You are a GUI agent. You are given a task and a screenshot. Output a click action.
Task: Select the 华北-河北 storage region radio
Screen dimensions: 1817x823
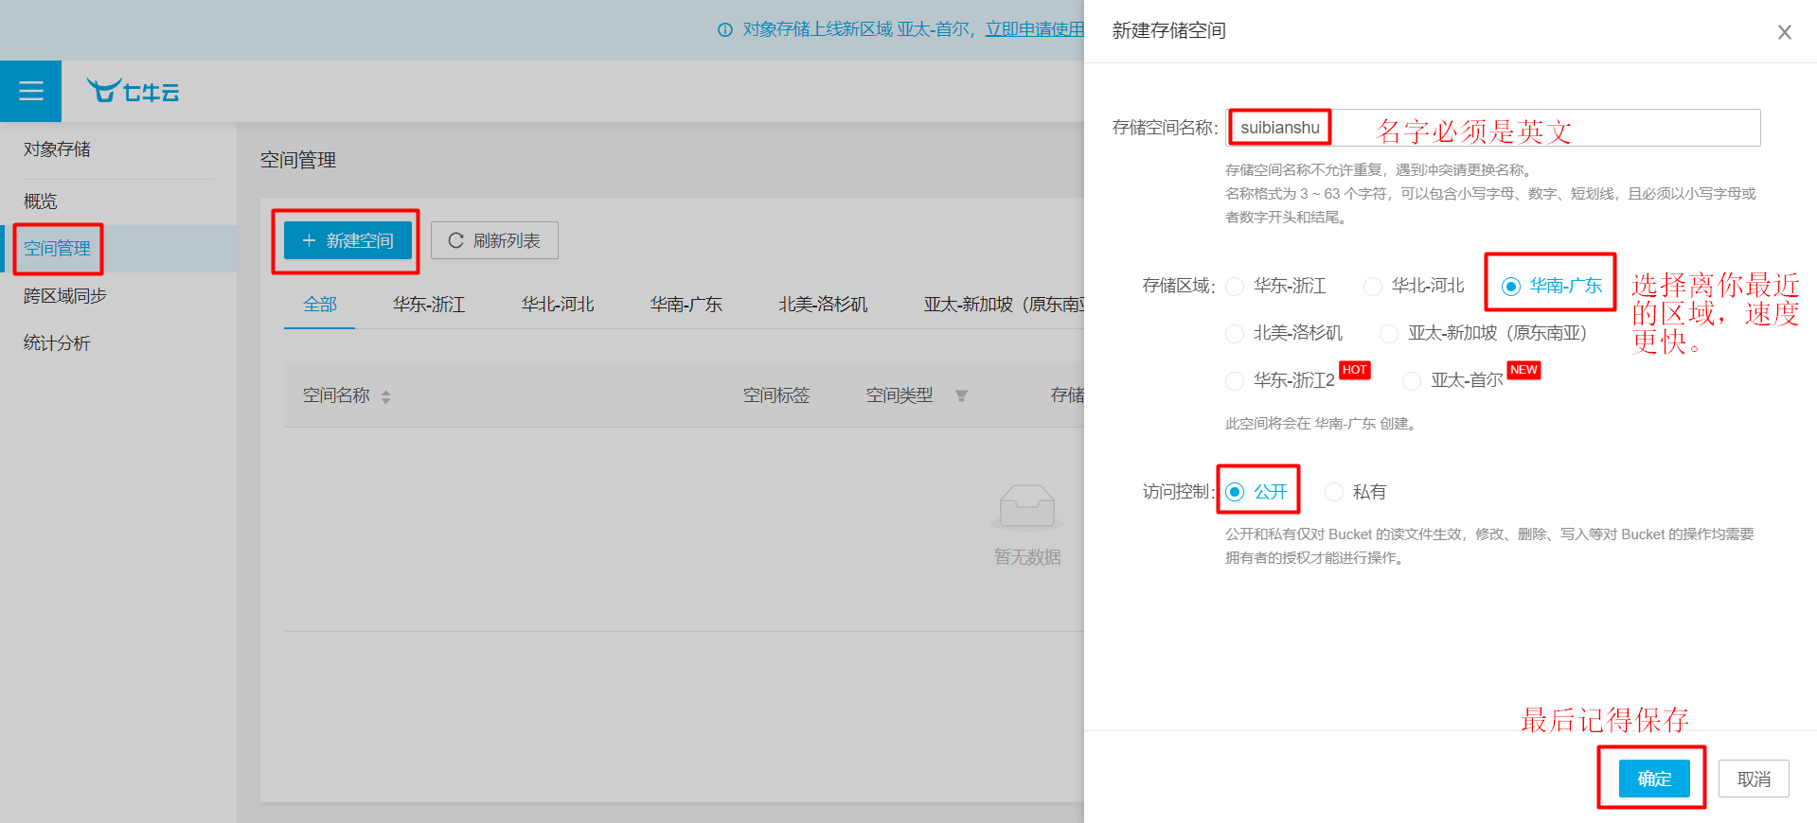pyautogui.click(x=1372, y=287)
